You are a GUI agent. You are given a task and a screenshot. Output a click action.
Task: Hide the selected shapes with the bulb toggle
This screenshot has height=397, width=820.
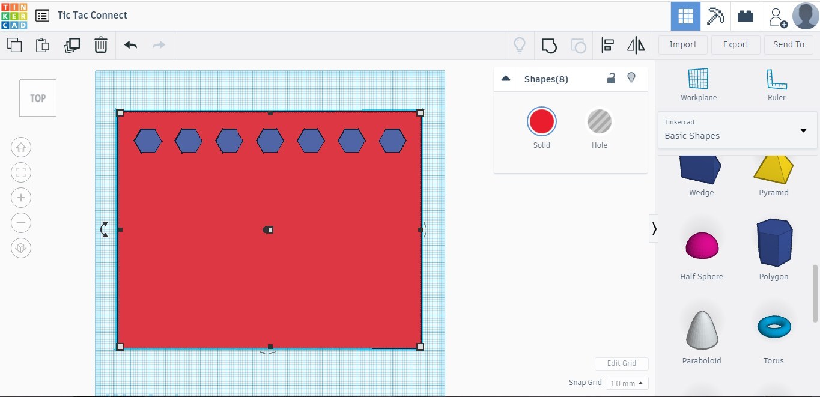[x=631, y=78]
